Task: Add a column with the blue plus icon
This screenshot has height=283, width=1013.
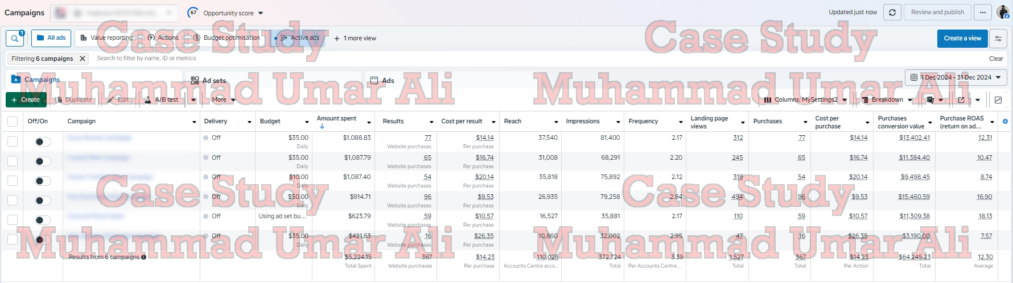Action: pos(1005,122)
